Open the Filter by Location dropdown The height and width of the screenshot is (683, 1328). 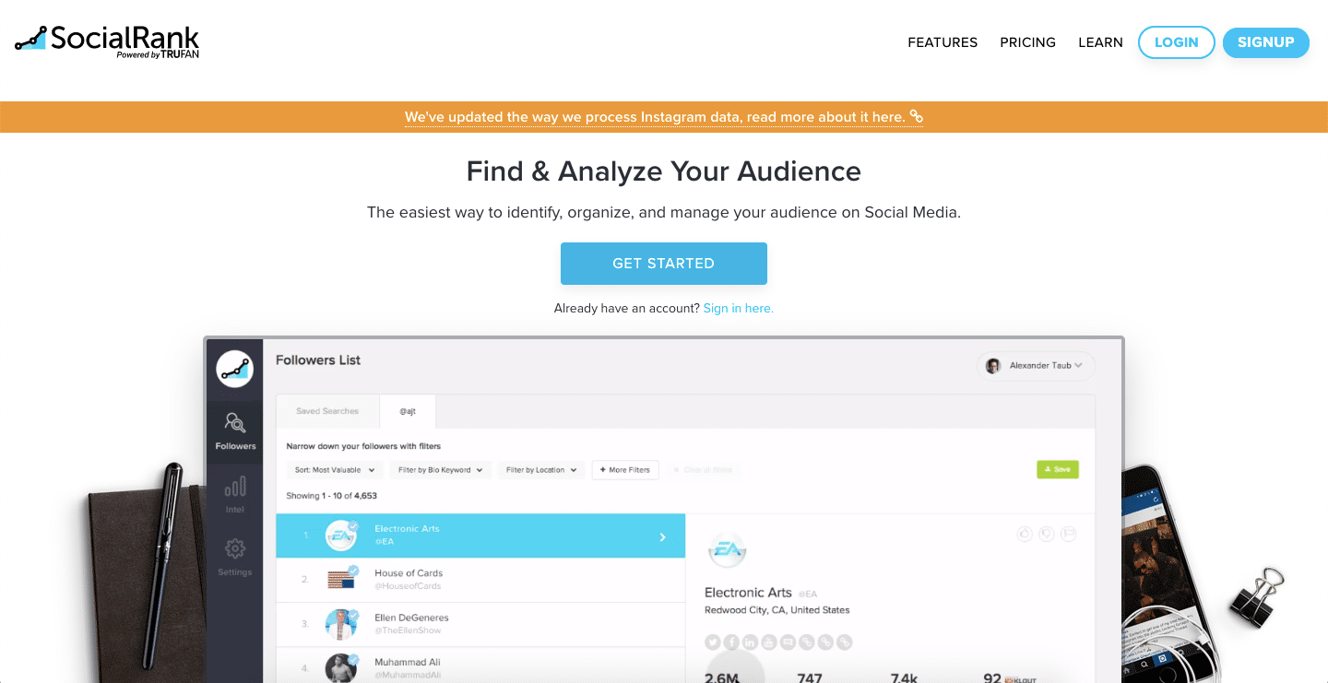click(x=541, y=470)
